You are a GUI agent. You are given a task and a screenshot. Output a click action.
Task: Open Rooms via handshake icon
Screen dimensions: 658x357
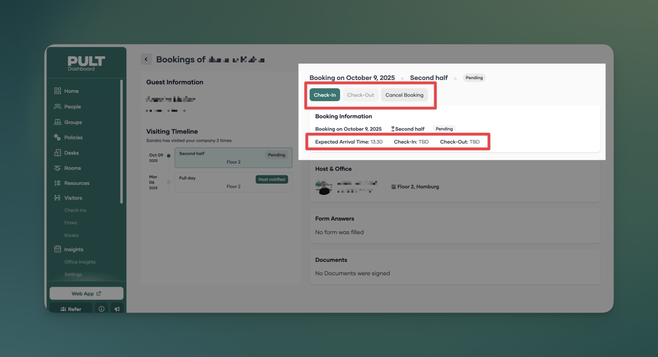(x=57, y=168)
